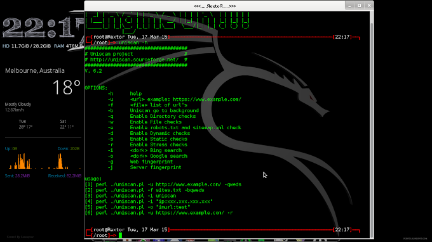Click usage example [6] ending in -r
The width and height of the screenshot is (432, 242).
point(159,213)
